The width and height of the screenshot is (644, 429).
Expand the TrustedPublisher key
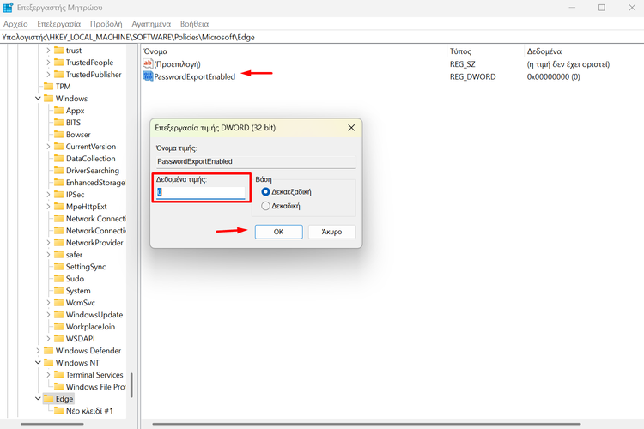point(48,75)
